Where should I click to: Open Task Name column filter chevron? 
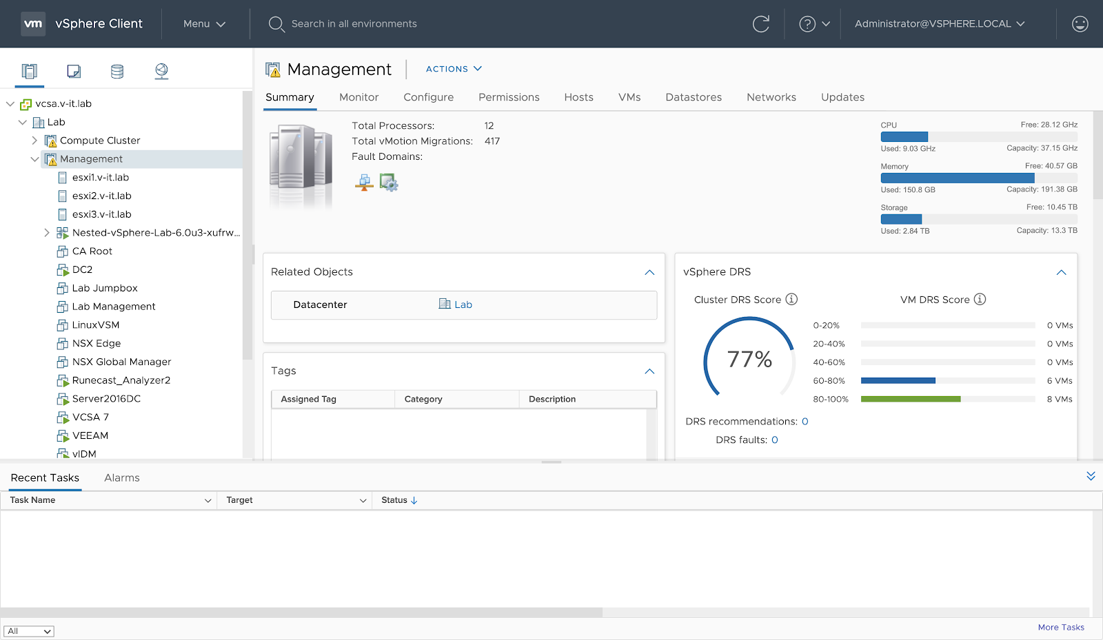click(208, 501)
